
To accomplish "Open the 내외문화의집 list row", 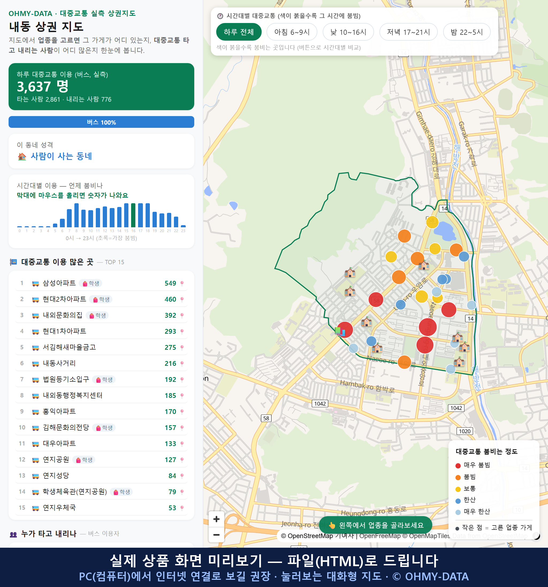I will point(101,315).
